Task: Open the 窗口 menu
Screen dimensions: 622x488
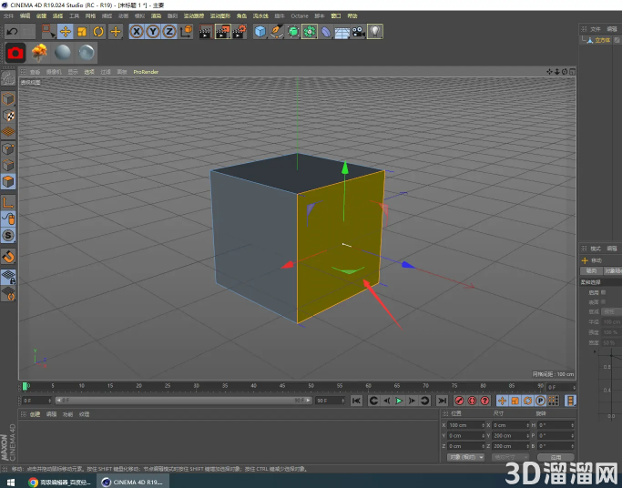Action: point(336,15)
